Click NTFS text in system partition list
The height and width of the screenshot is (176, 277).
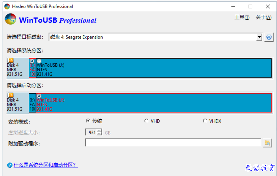(x=42, y=70)
